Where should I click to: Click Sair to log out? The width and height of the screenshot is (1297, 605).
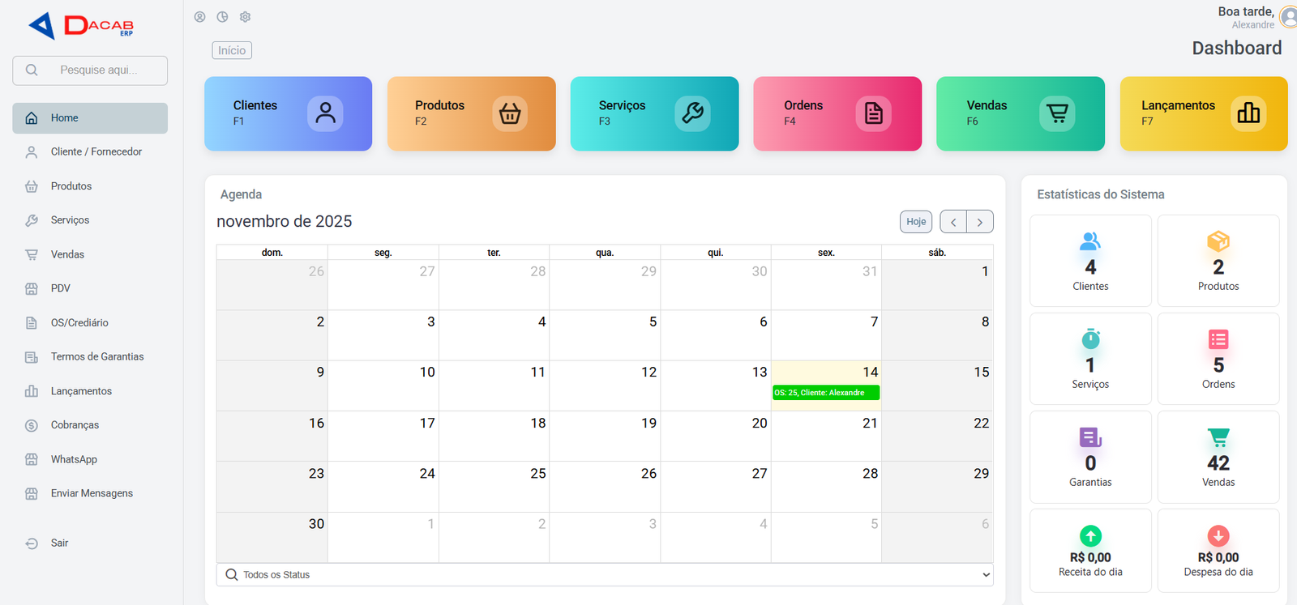click(59, 543)
